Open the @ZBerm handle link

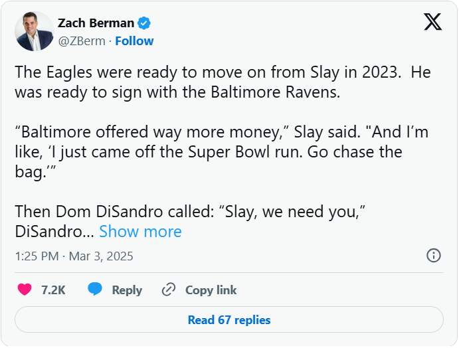82,41
